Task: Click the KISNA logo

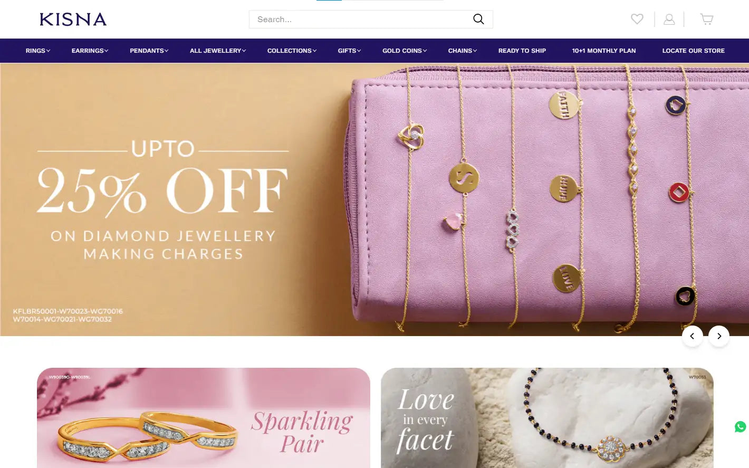Action: 73,20
